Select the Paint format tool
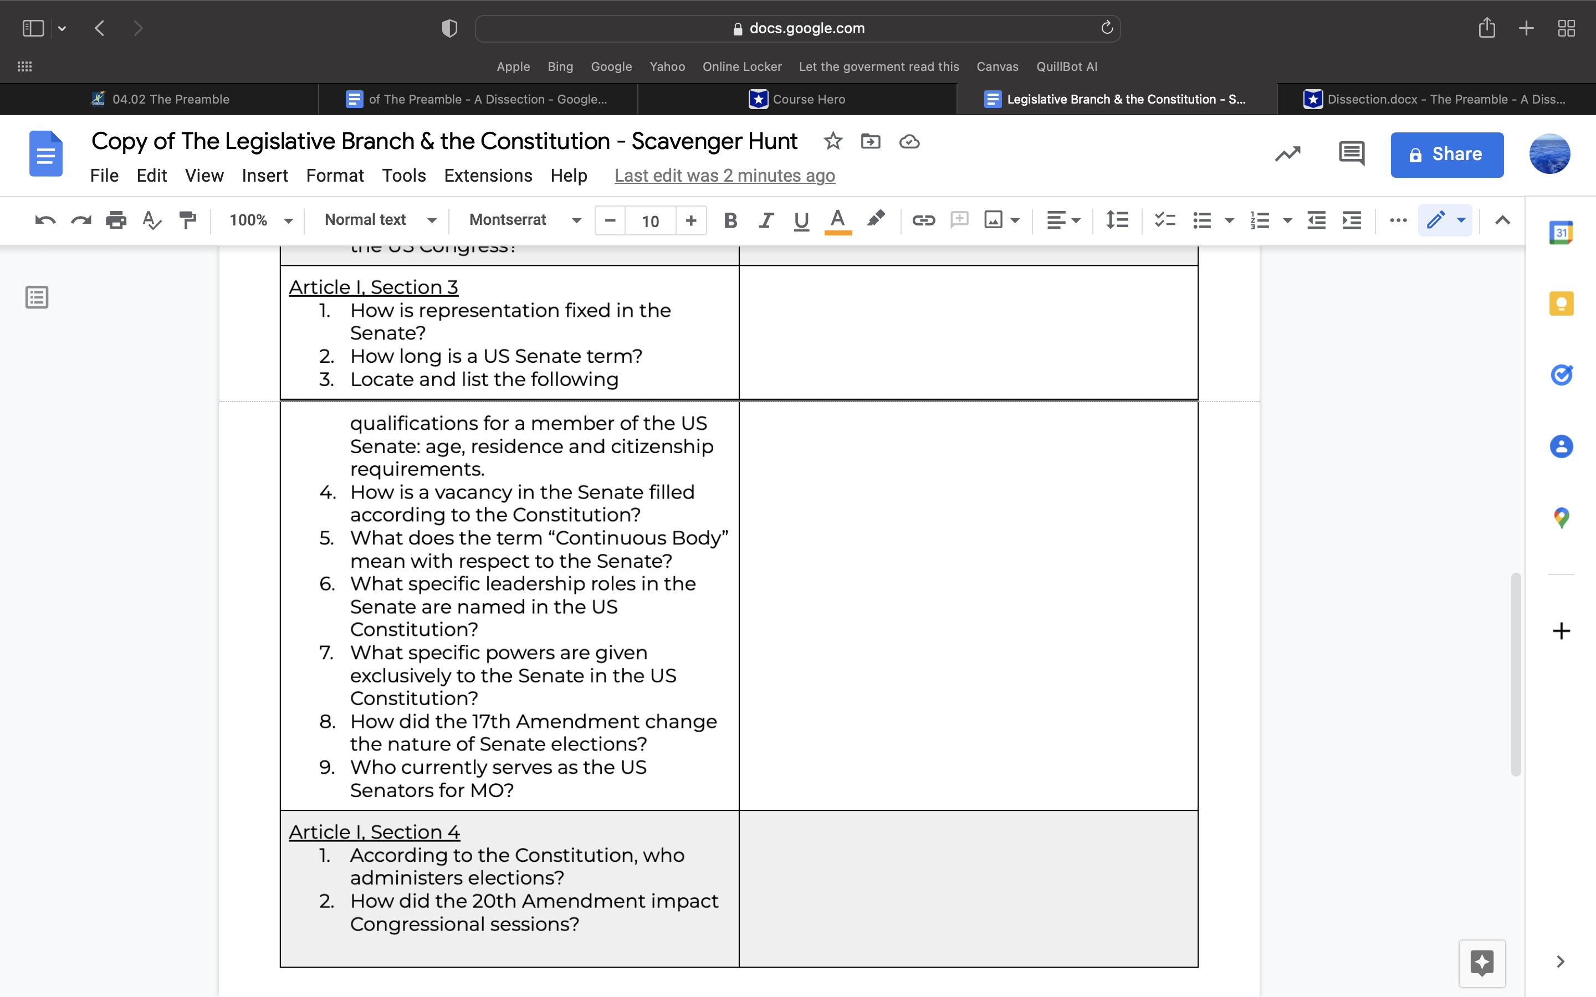 point(187,220)
